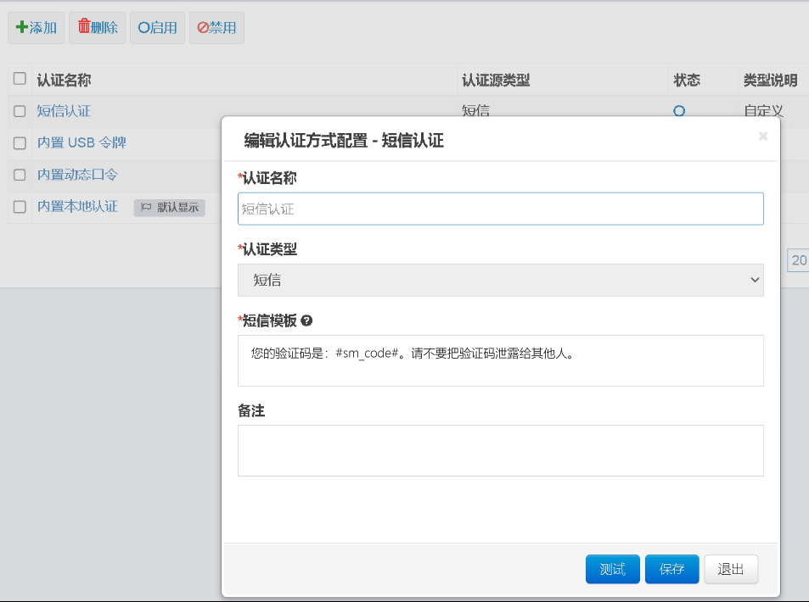809x602 pixels.
Task: Click the circle 启用 enable button
Action: pos(157,28)
